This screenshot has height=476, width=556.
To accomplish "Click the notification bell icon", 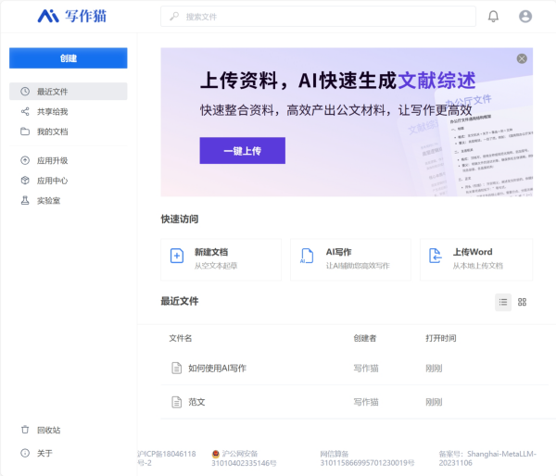I will click(x=493, y=17).
